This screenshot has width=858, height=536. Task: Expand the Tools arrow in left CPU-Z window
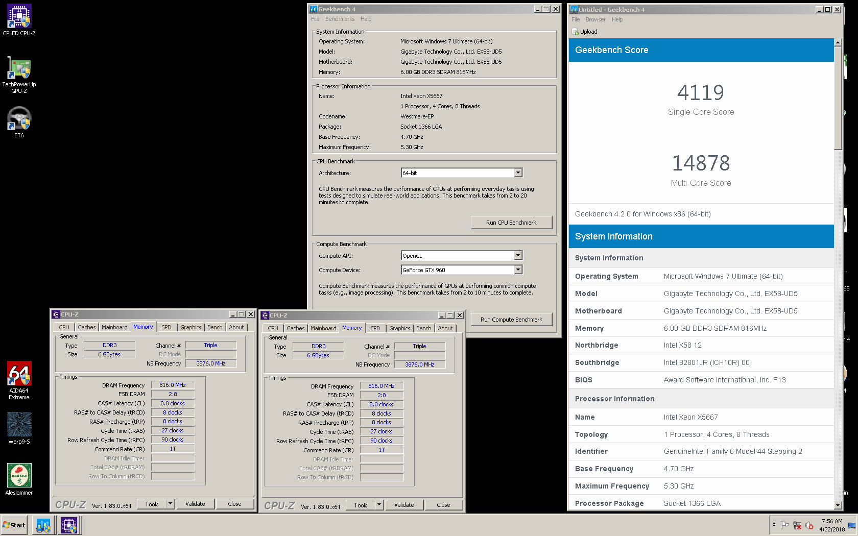(171, 504)
